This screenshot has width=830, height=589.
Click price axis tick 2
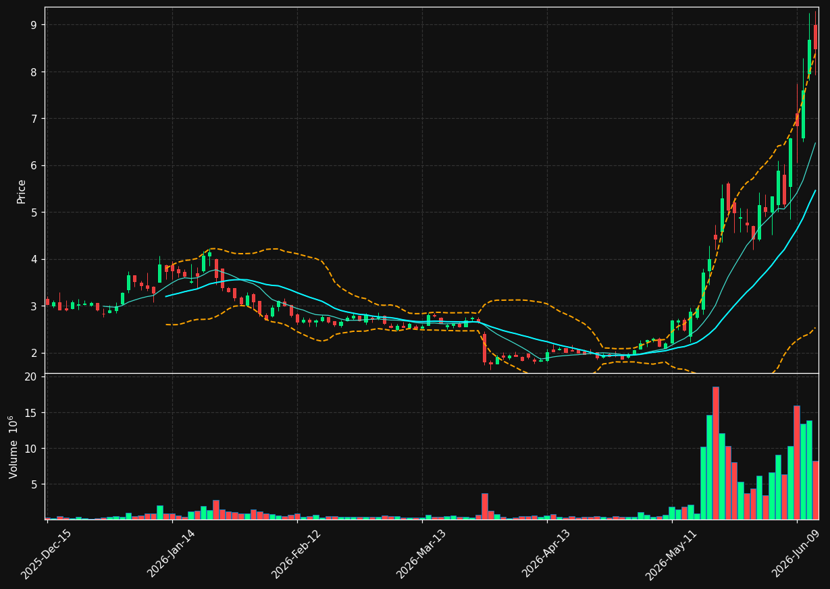34,353
